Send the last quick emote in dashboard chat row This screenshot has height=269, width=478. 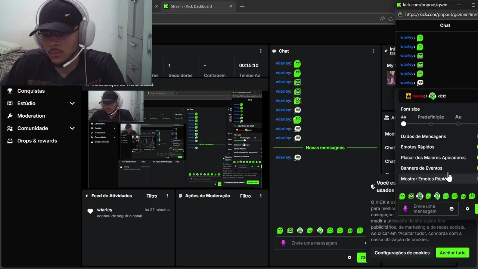[x=360, y=230]
